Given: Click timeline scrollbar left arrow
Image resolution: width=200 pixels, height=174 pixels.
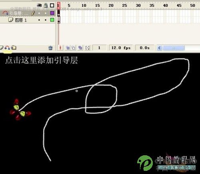Looking at the screenshot, I should tap(159, 48).
